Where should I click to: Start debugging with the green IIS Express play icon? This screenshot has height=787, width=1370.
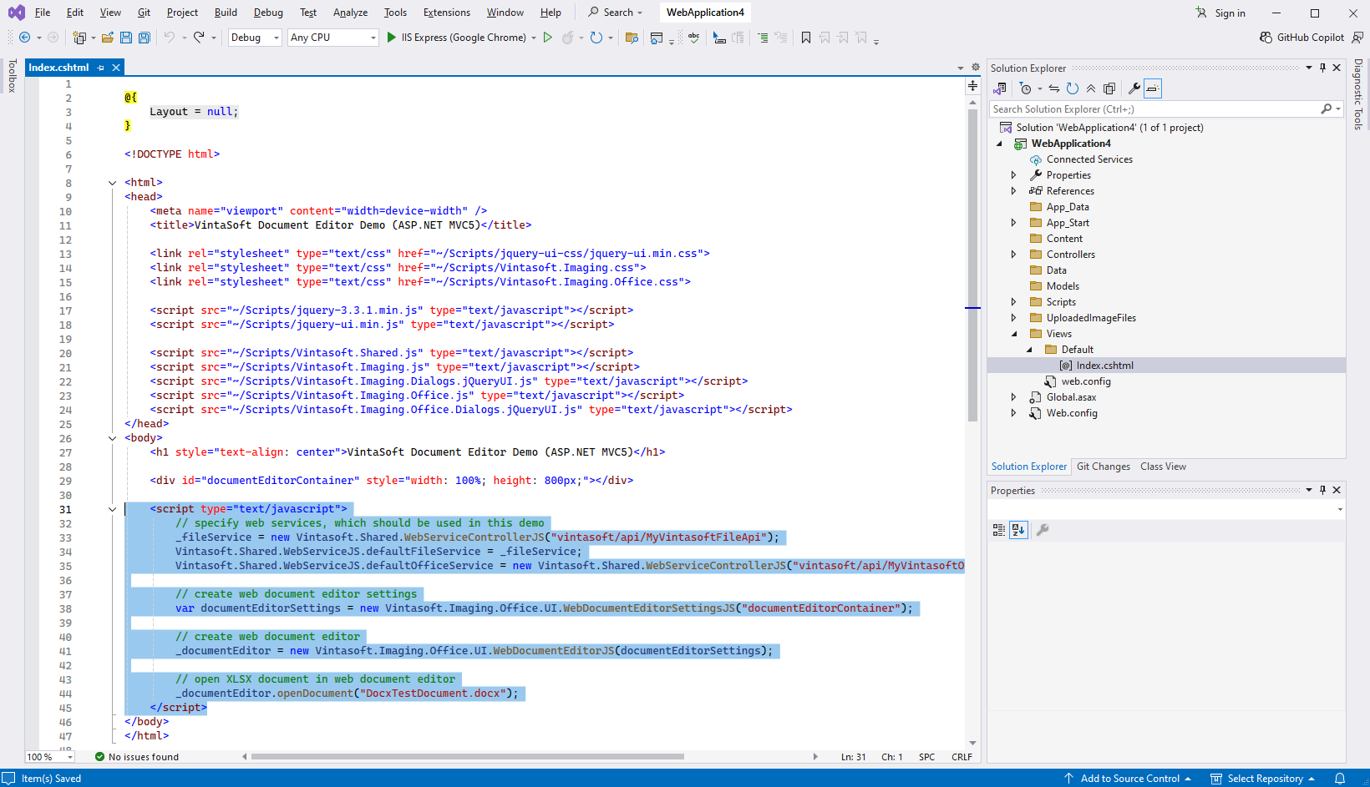point(391,38)
